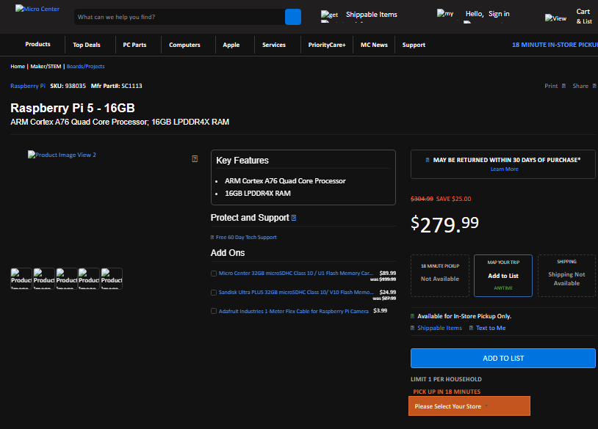Click 18 MINUTE IN-STORE PICKUP banner link
Viewport: 598px width, 429px height.
555,45
